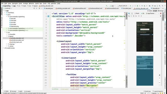This screenshot has height=94, width=167.
Task: Click the Zoom In plus button in preview
Action: tap(159, 78)
